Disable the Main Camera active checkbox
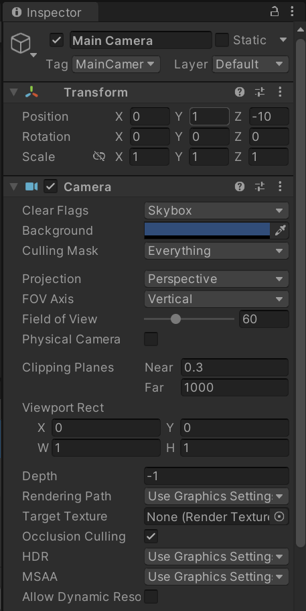The width and height of the screenshot is (306, 611). 57,40
